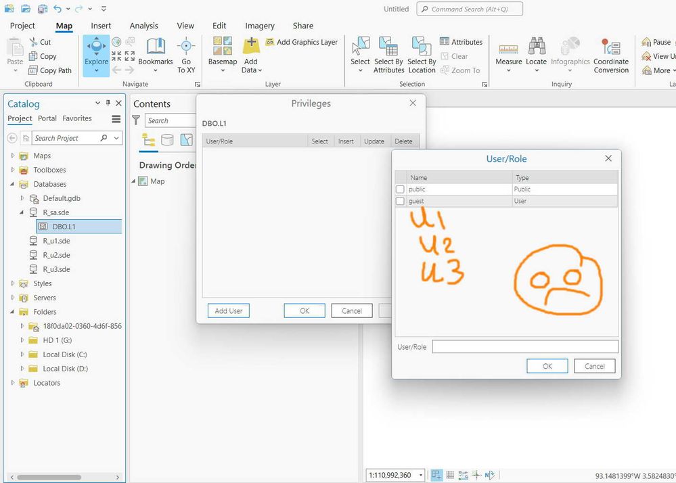Switch Catalog to the Portal tab
Viewport: 676px width, 483px height.
click(x=47, y=118)
